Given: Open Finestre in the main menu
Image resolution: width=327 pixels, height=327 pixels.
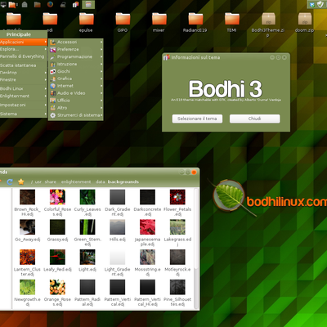Looking at the screenshot, I should (x=24, y=80).
